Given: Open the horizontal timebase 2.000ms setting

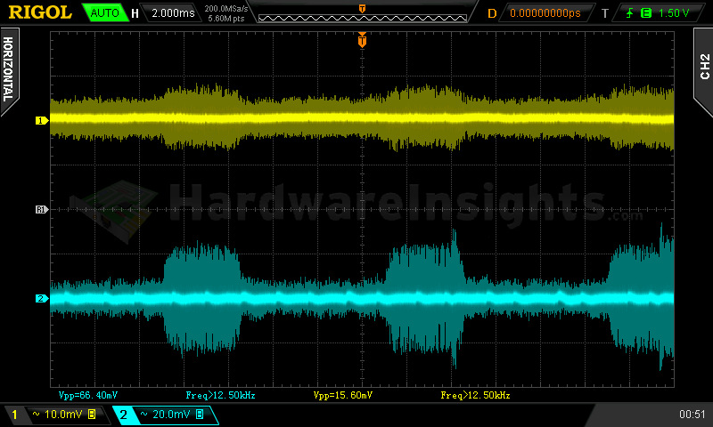Looking at the screenshot, I should pos(173,12).
